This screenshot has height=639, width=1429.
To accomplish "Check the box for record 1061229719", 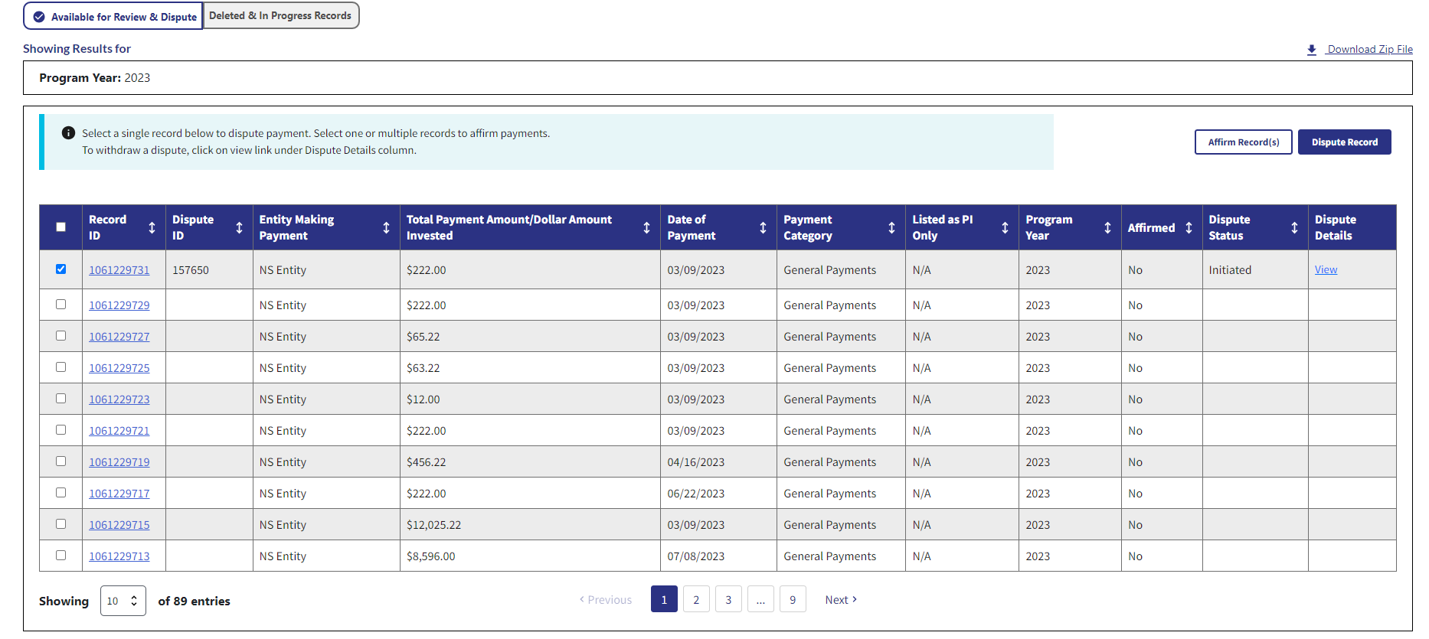I will pos(61,461).
